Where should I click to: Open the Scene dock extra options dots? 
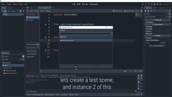(x=23, y=11)
